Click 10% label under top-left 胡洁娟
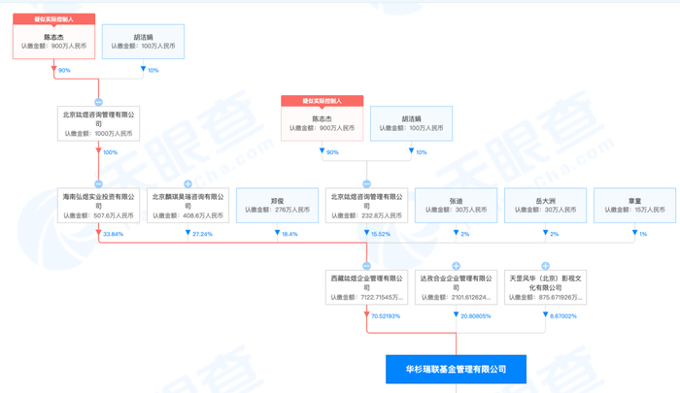Image resolution: width=680 pixels, height=393 pixels. 153,70
